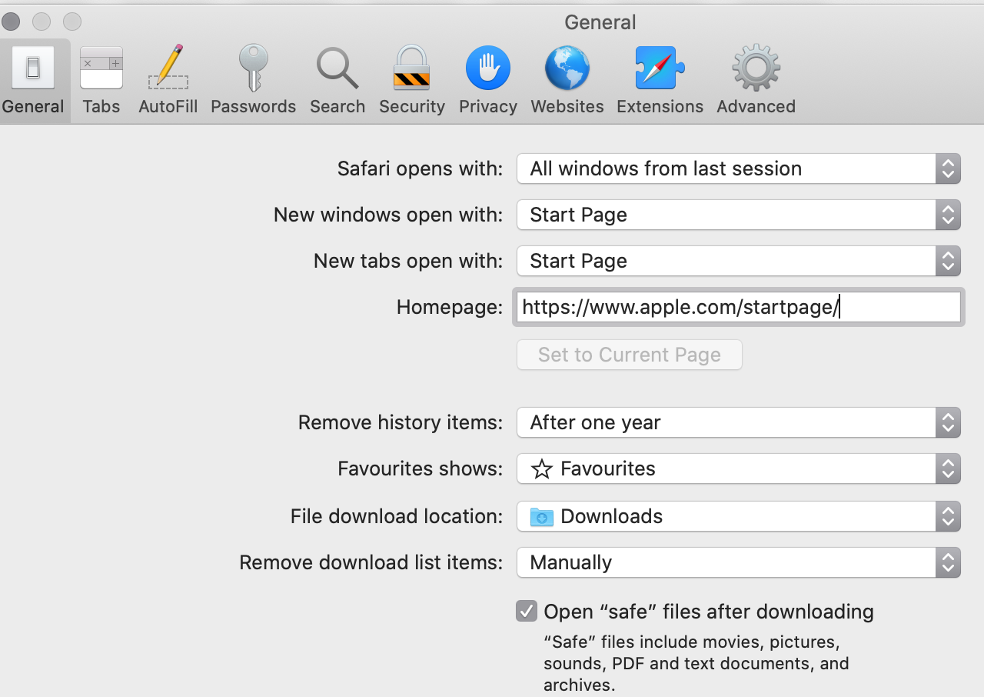Click the 'Remove history items:' label

401,422
